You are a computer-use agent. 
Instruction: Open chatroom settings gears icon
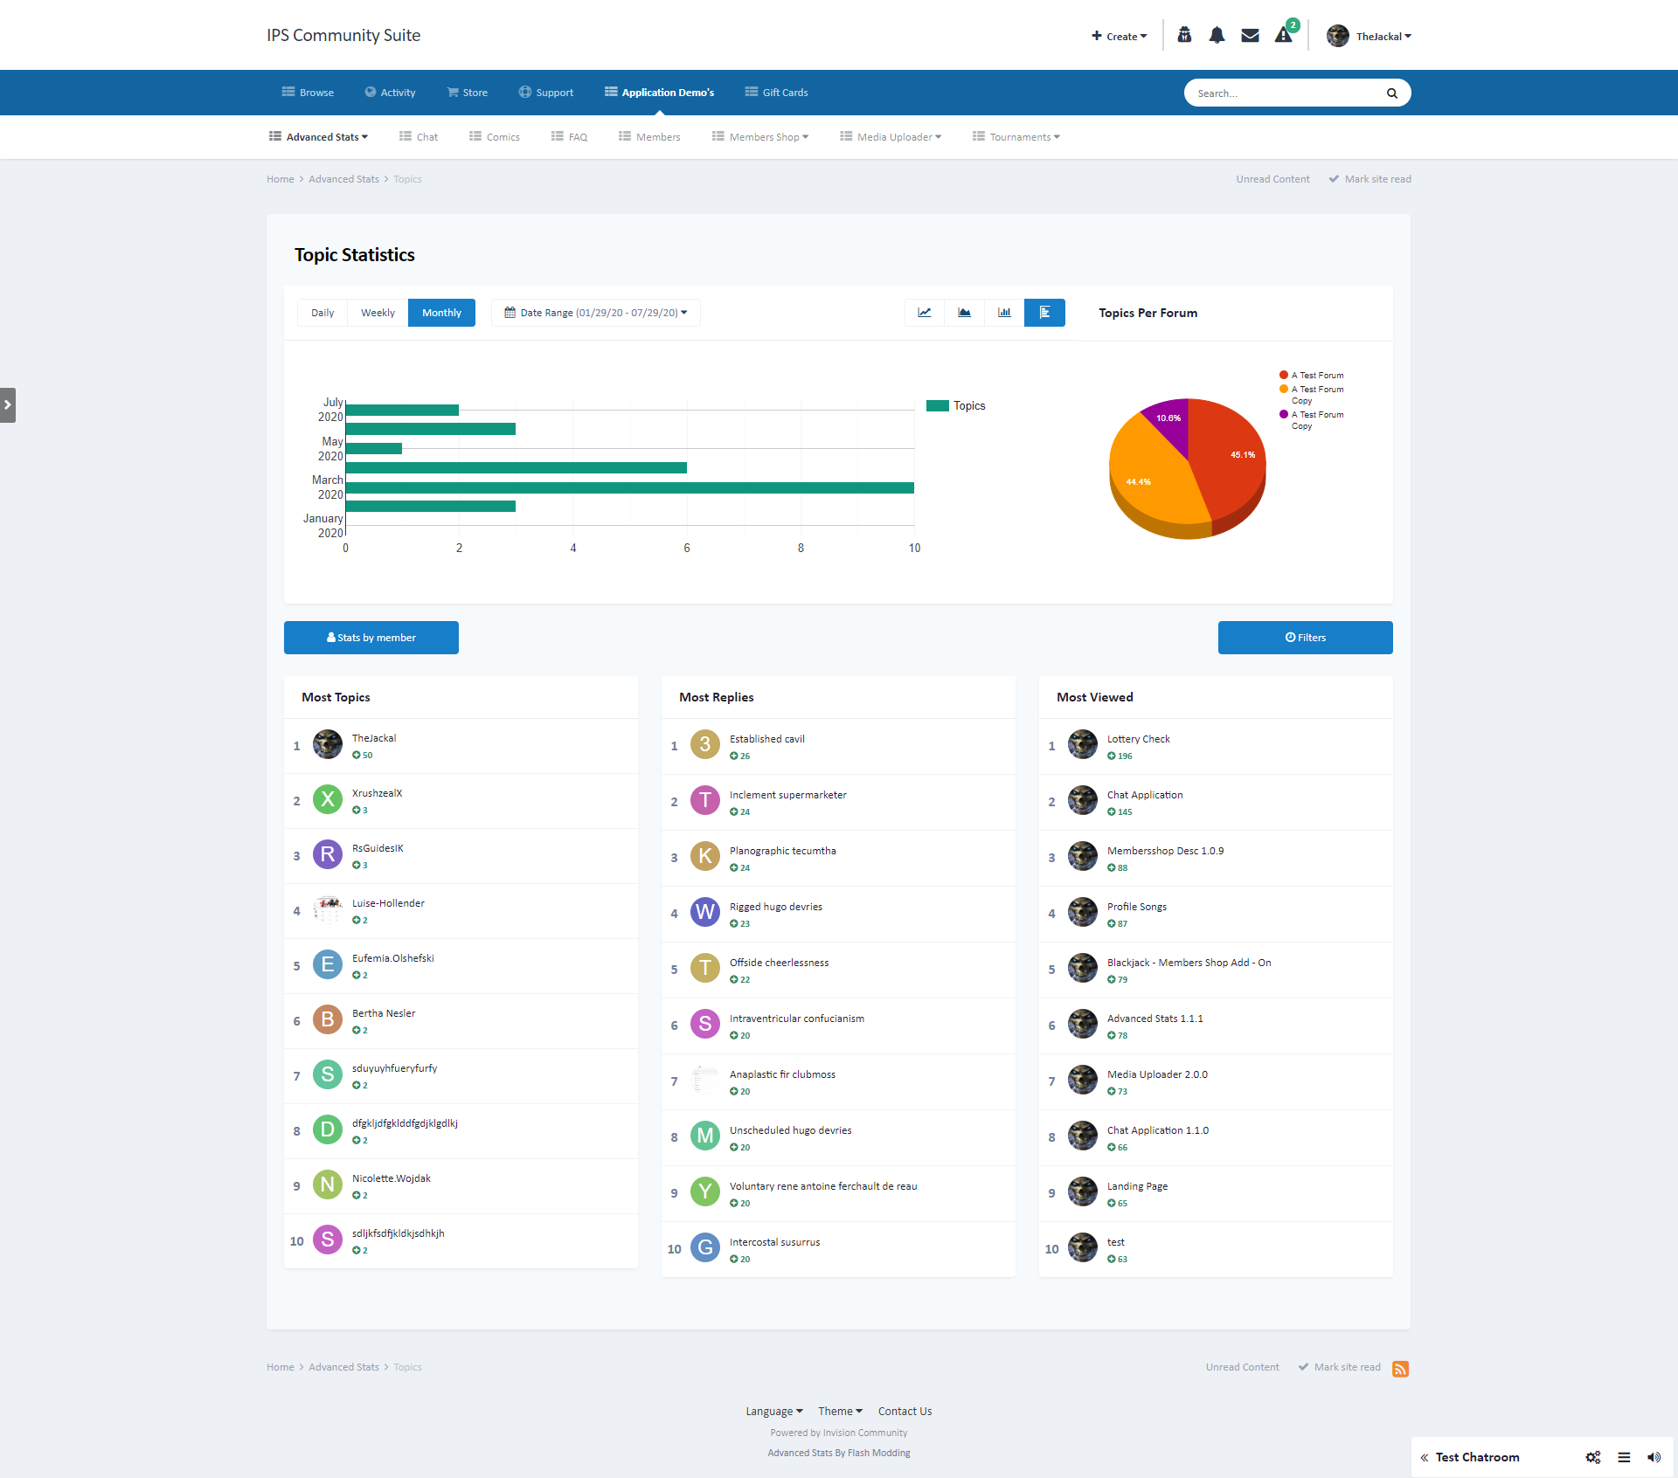tap(1593, 1457)
